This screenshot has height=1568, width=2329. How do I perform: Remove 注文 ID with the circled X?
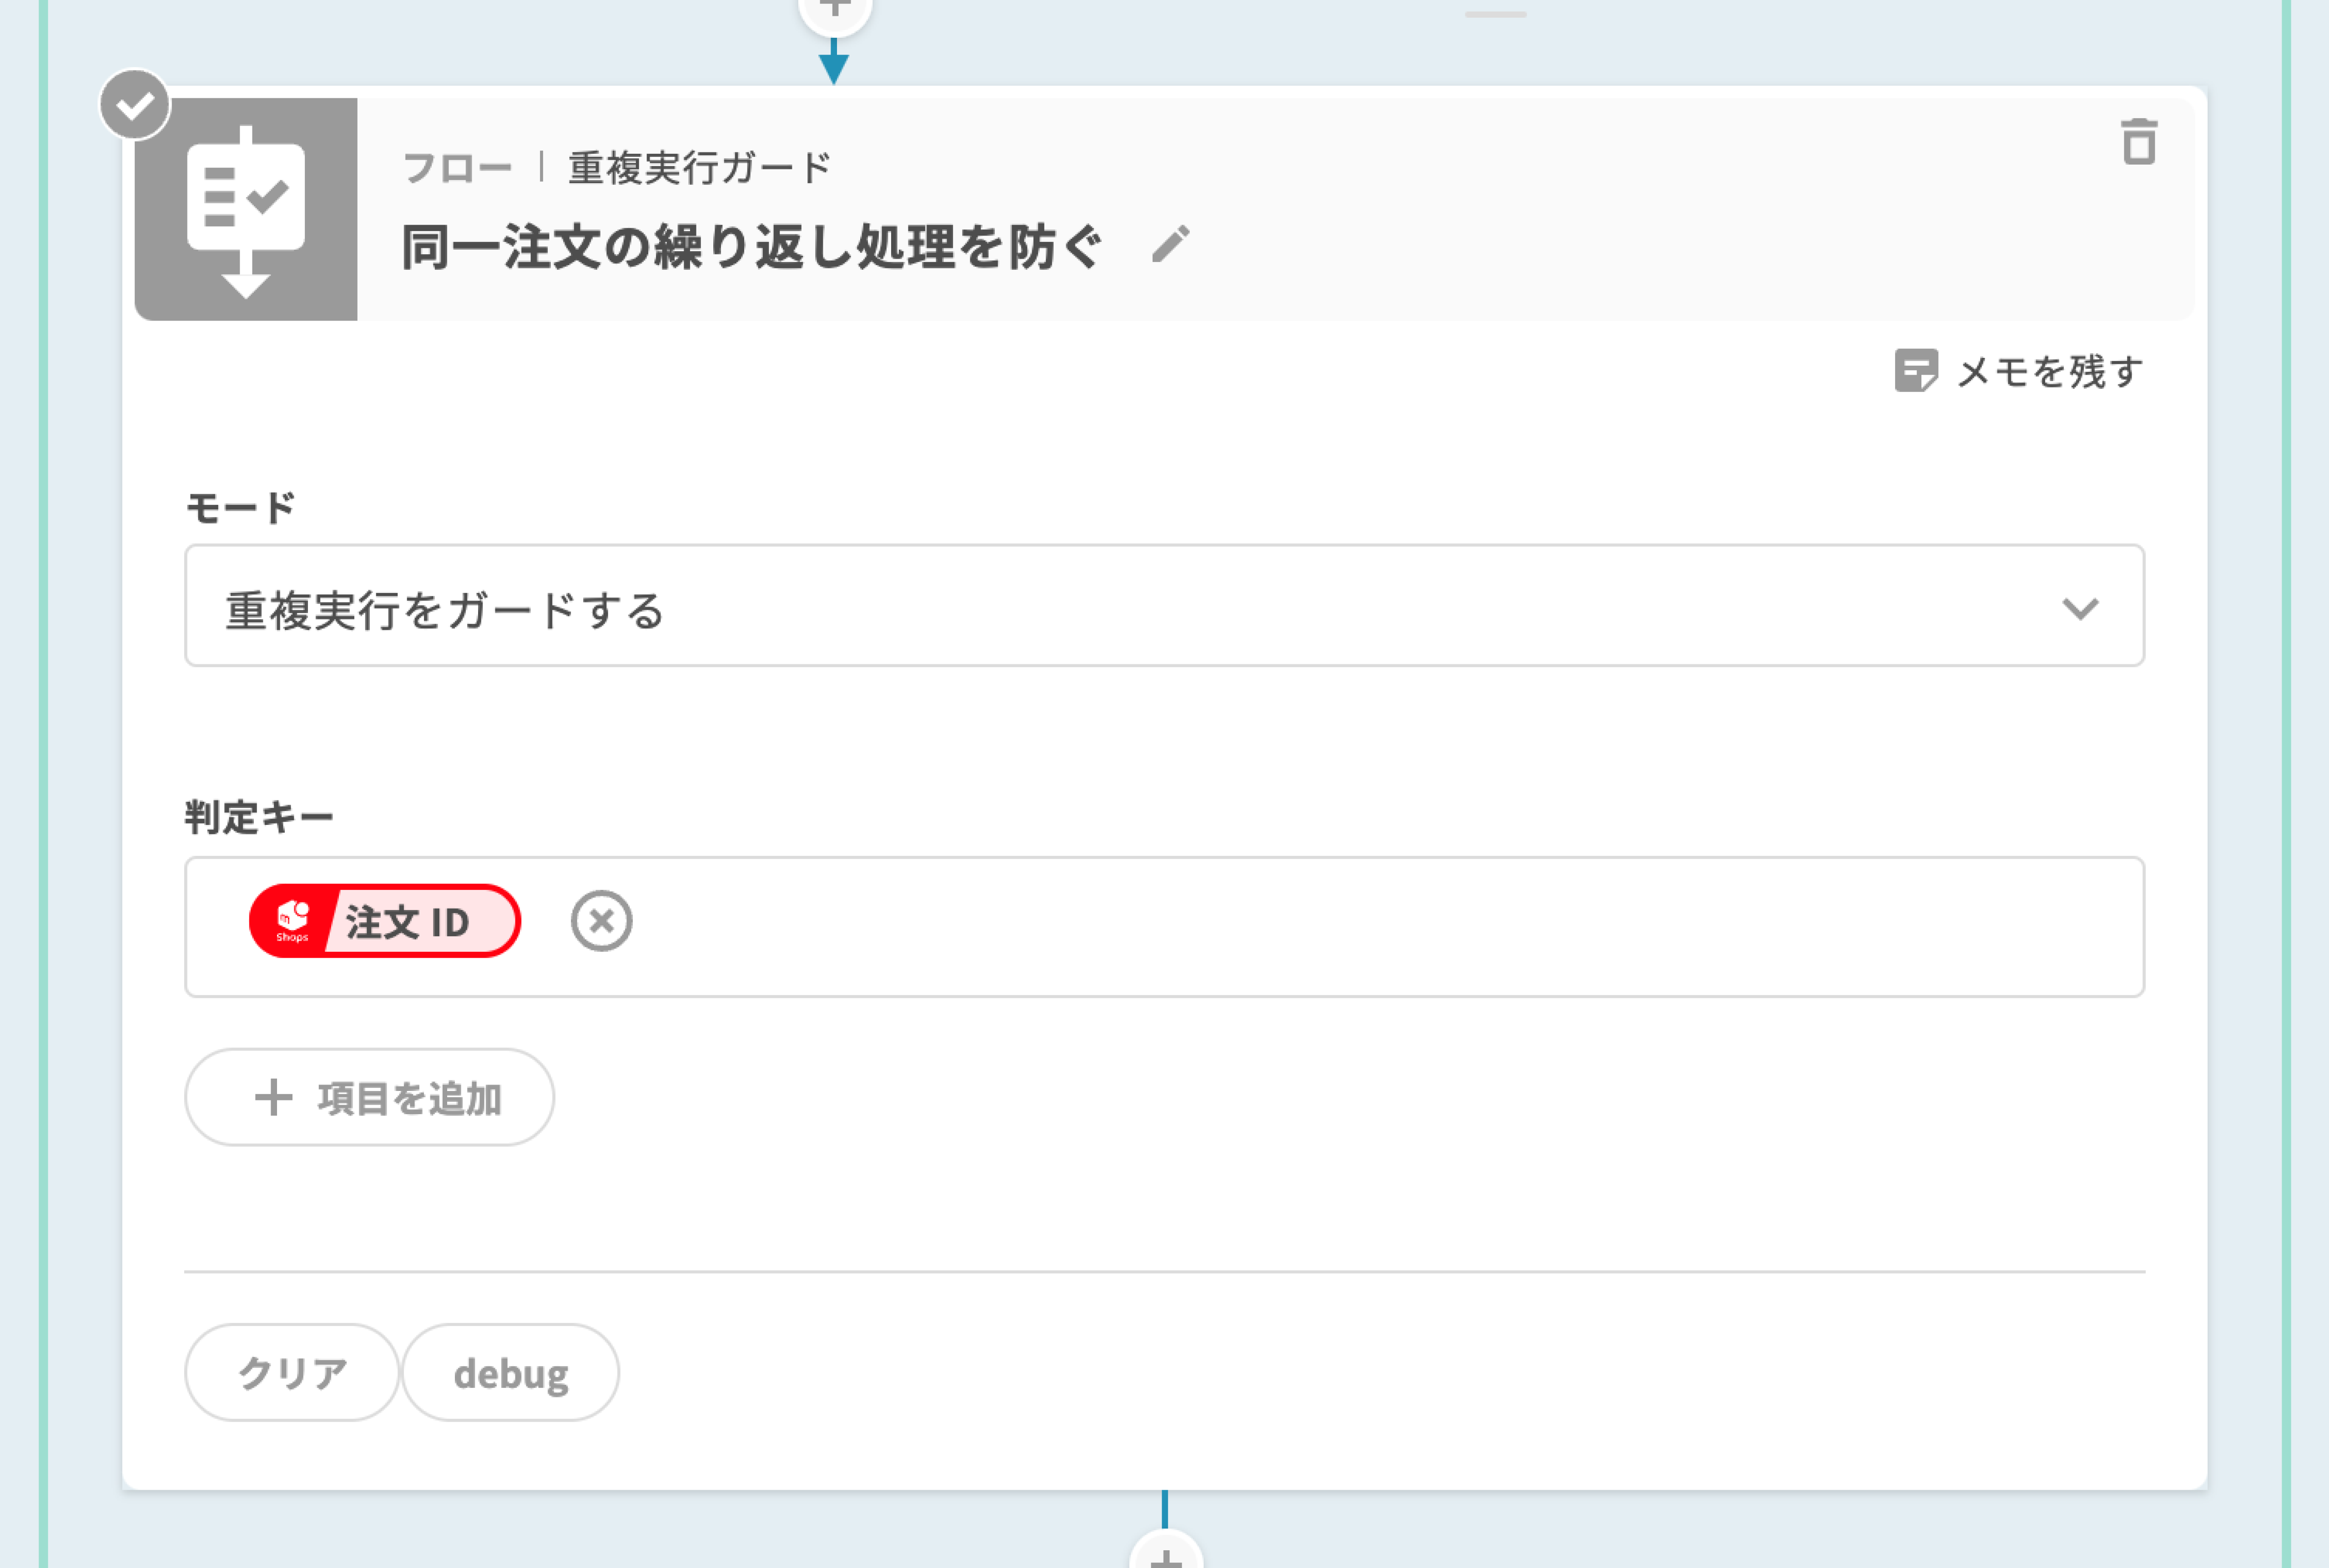(601, 920)
